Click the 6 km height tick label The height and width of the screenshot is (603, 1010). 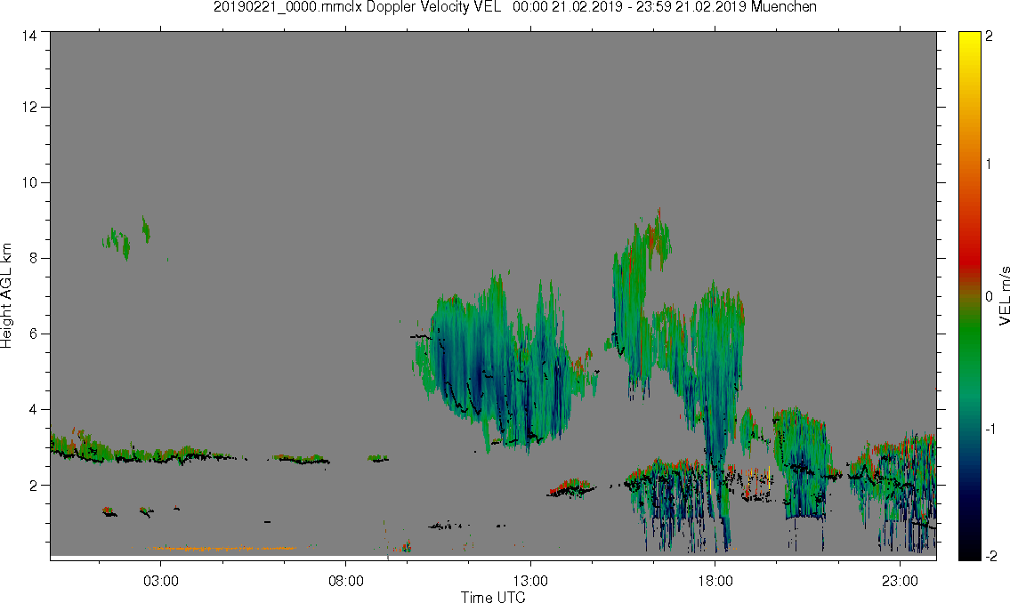33,334
